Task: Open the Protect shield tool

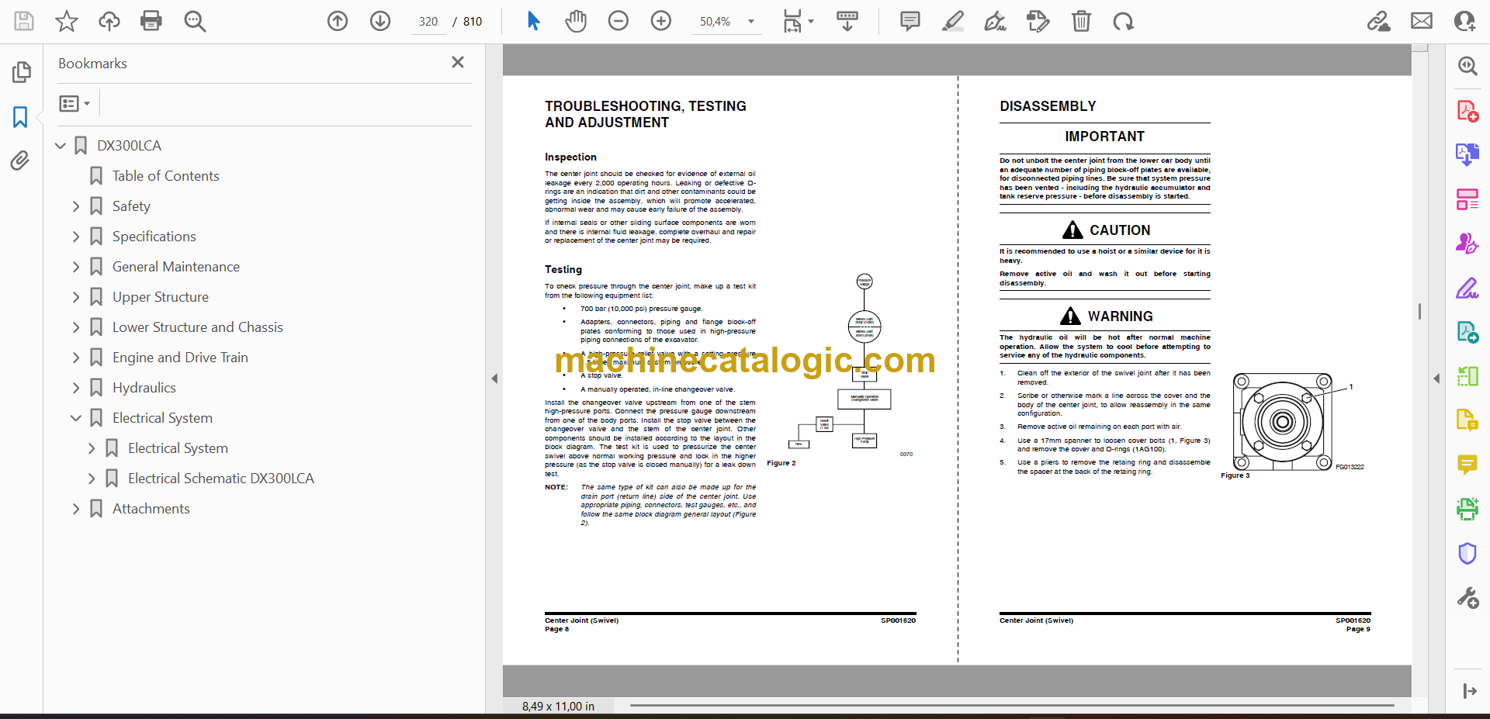Action: coord(1467,553)
